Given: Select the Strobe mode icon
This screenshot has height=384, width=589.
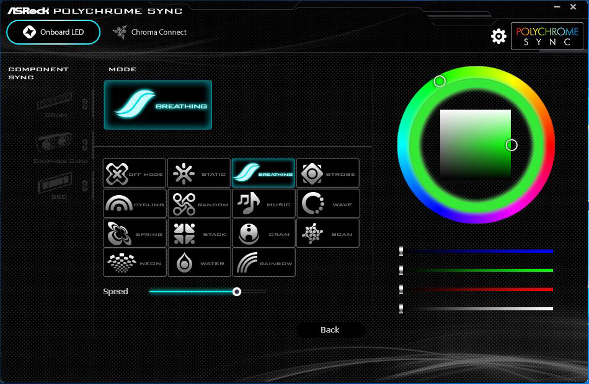Looking at the screenshot, I should pyautogui.click(x=328, y=173).
